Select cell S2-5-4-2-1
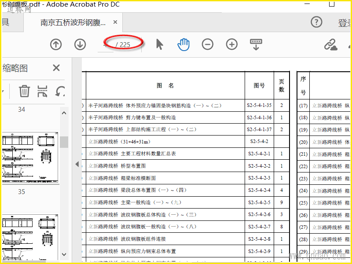 coord(259,154)
